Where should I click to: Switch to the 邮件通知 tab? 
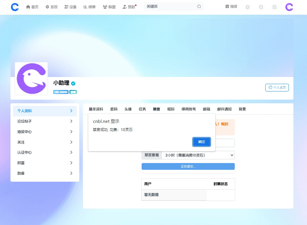(x=224, y=109)
